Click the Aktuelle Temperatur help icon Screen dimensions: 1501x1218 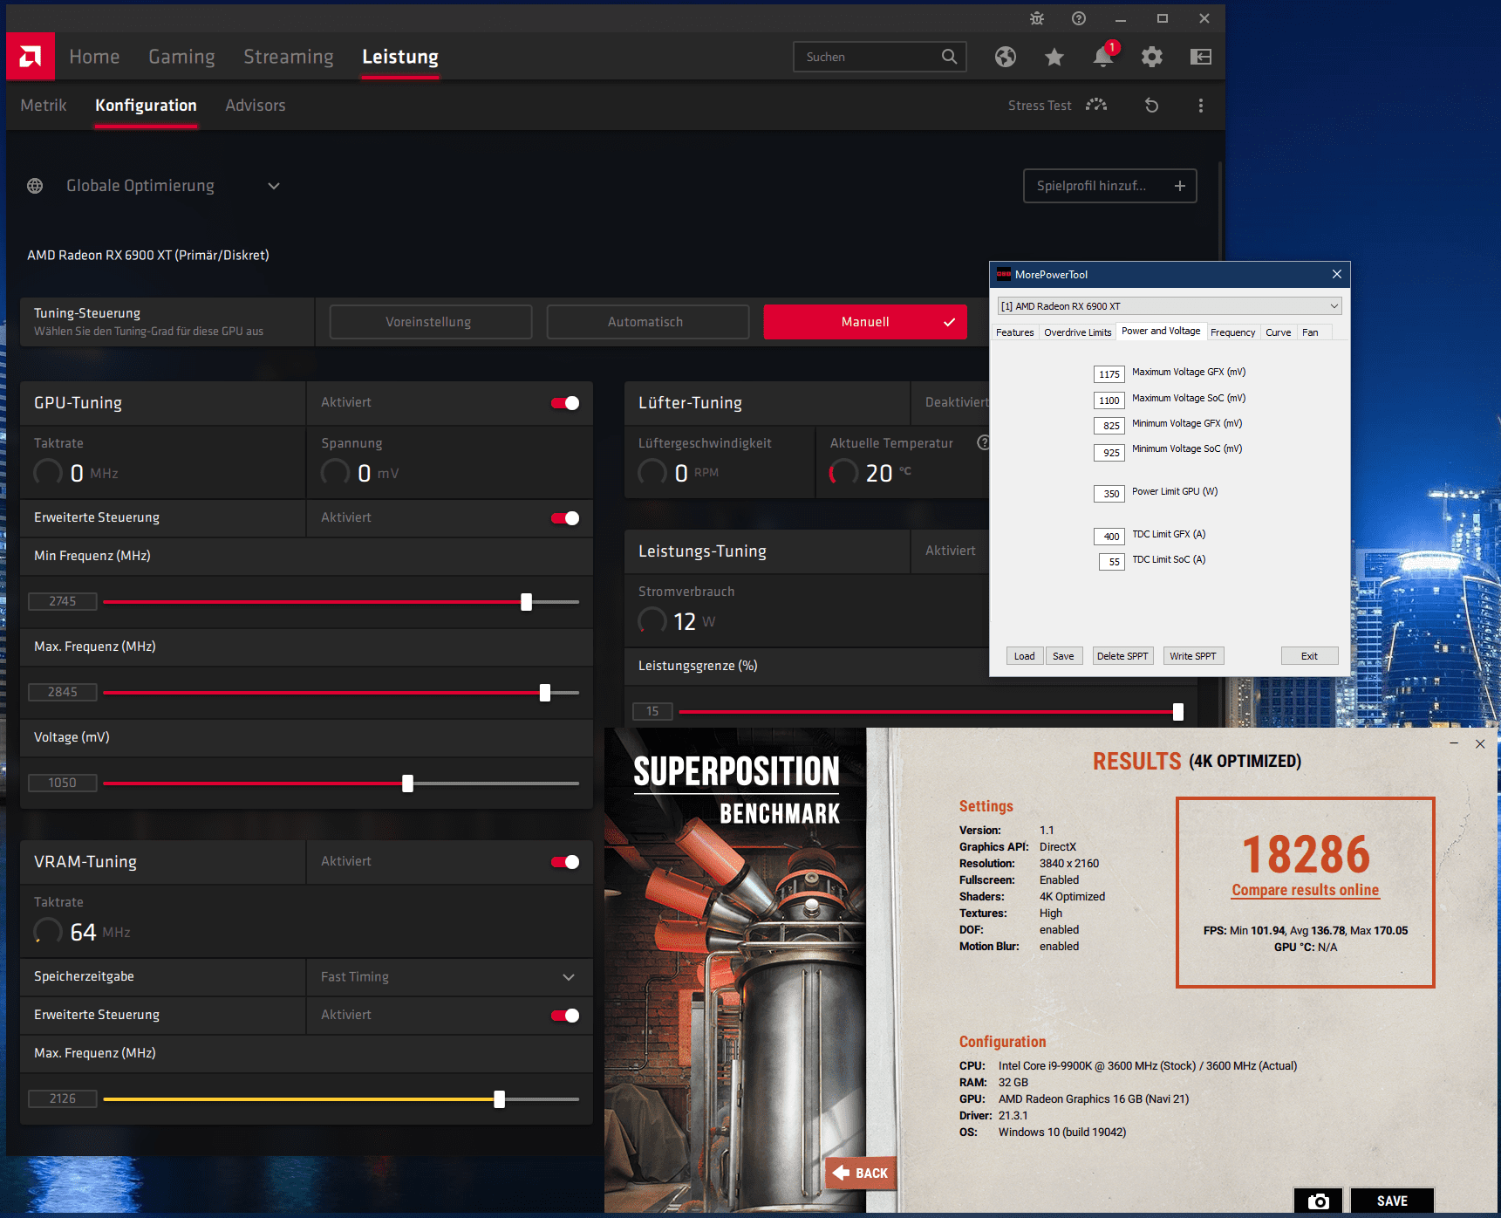[x=983, y=442]
